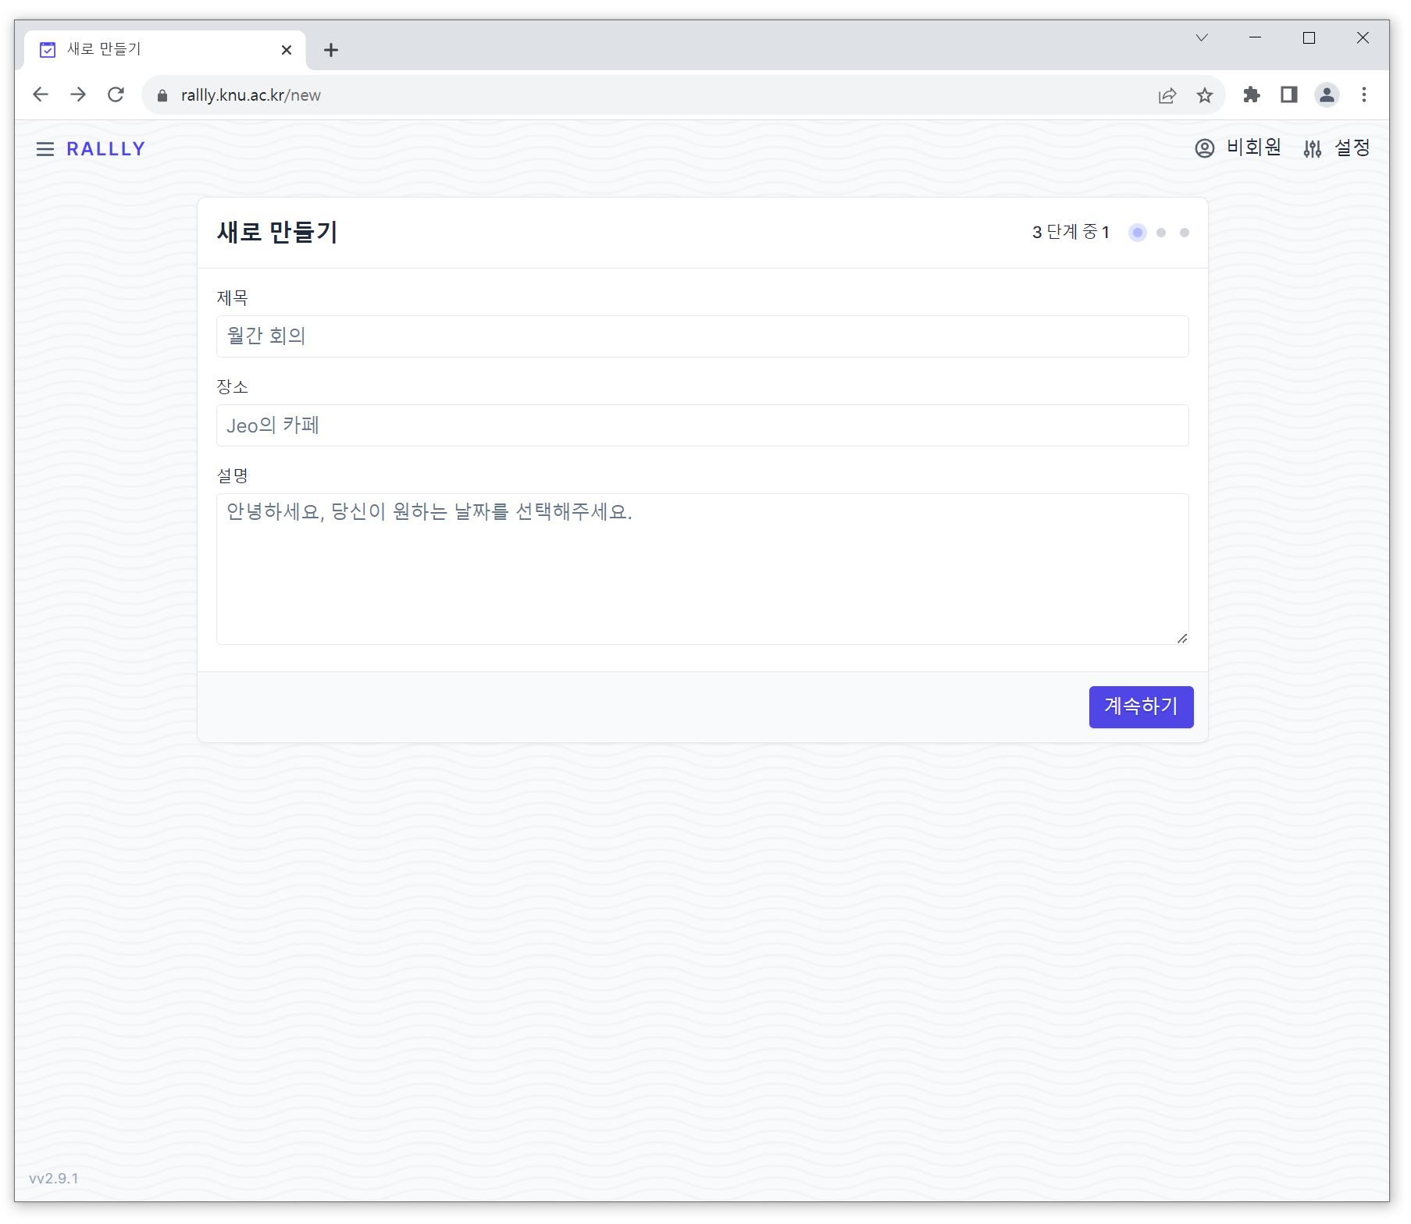Click the browser forward arrow

pos(78,95)
